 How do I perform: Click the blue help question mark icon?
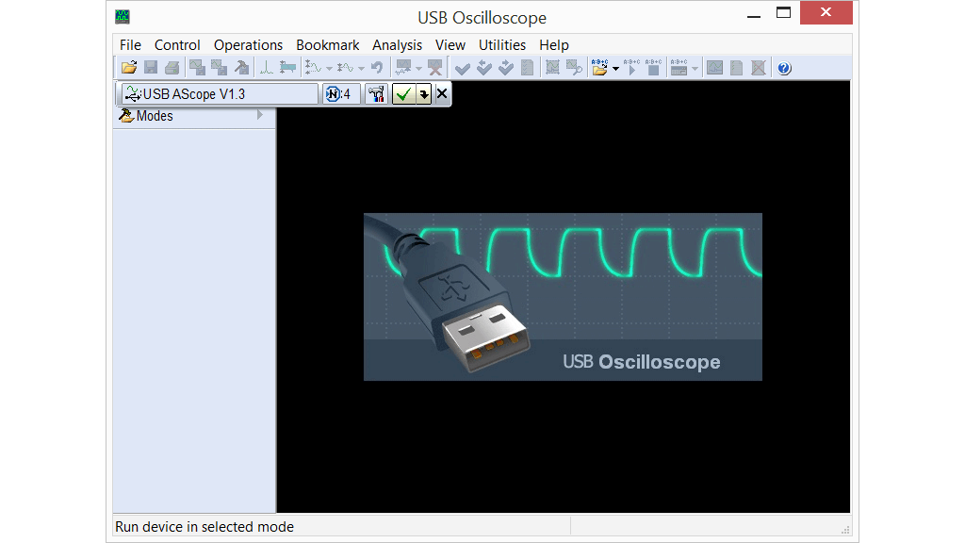[x=783, y=68]
